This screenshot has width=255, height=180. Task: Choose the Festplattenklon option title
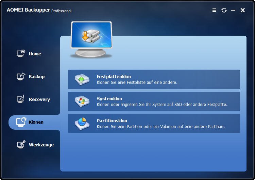click(114, 76)
